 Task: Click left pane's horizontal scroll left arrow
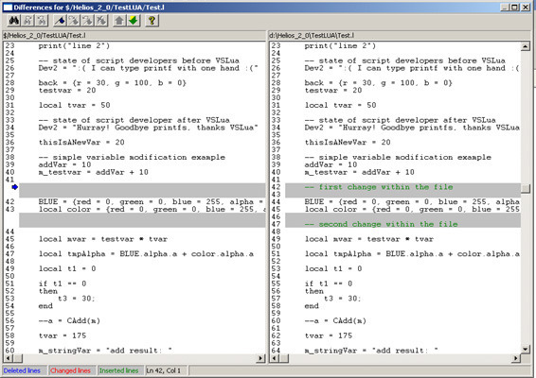[x=9, y=358]
